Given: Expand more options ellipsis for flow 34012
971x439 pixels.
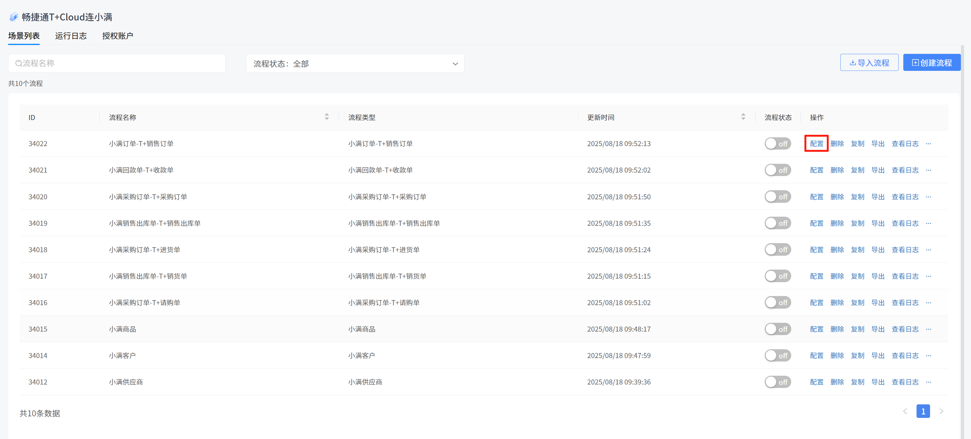Looking at the screenshot, I should pyautogui.click(x=928, y=382).
